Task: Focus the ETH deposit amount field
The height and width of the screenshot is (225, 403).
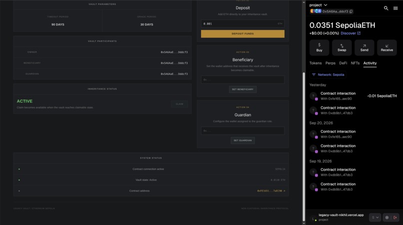Action: click(242, 23)
